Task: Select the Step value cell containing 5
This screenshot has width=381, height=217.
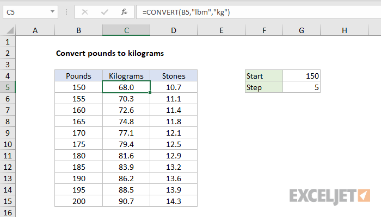Action: [x=302, y=87]
